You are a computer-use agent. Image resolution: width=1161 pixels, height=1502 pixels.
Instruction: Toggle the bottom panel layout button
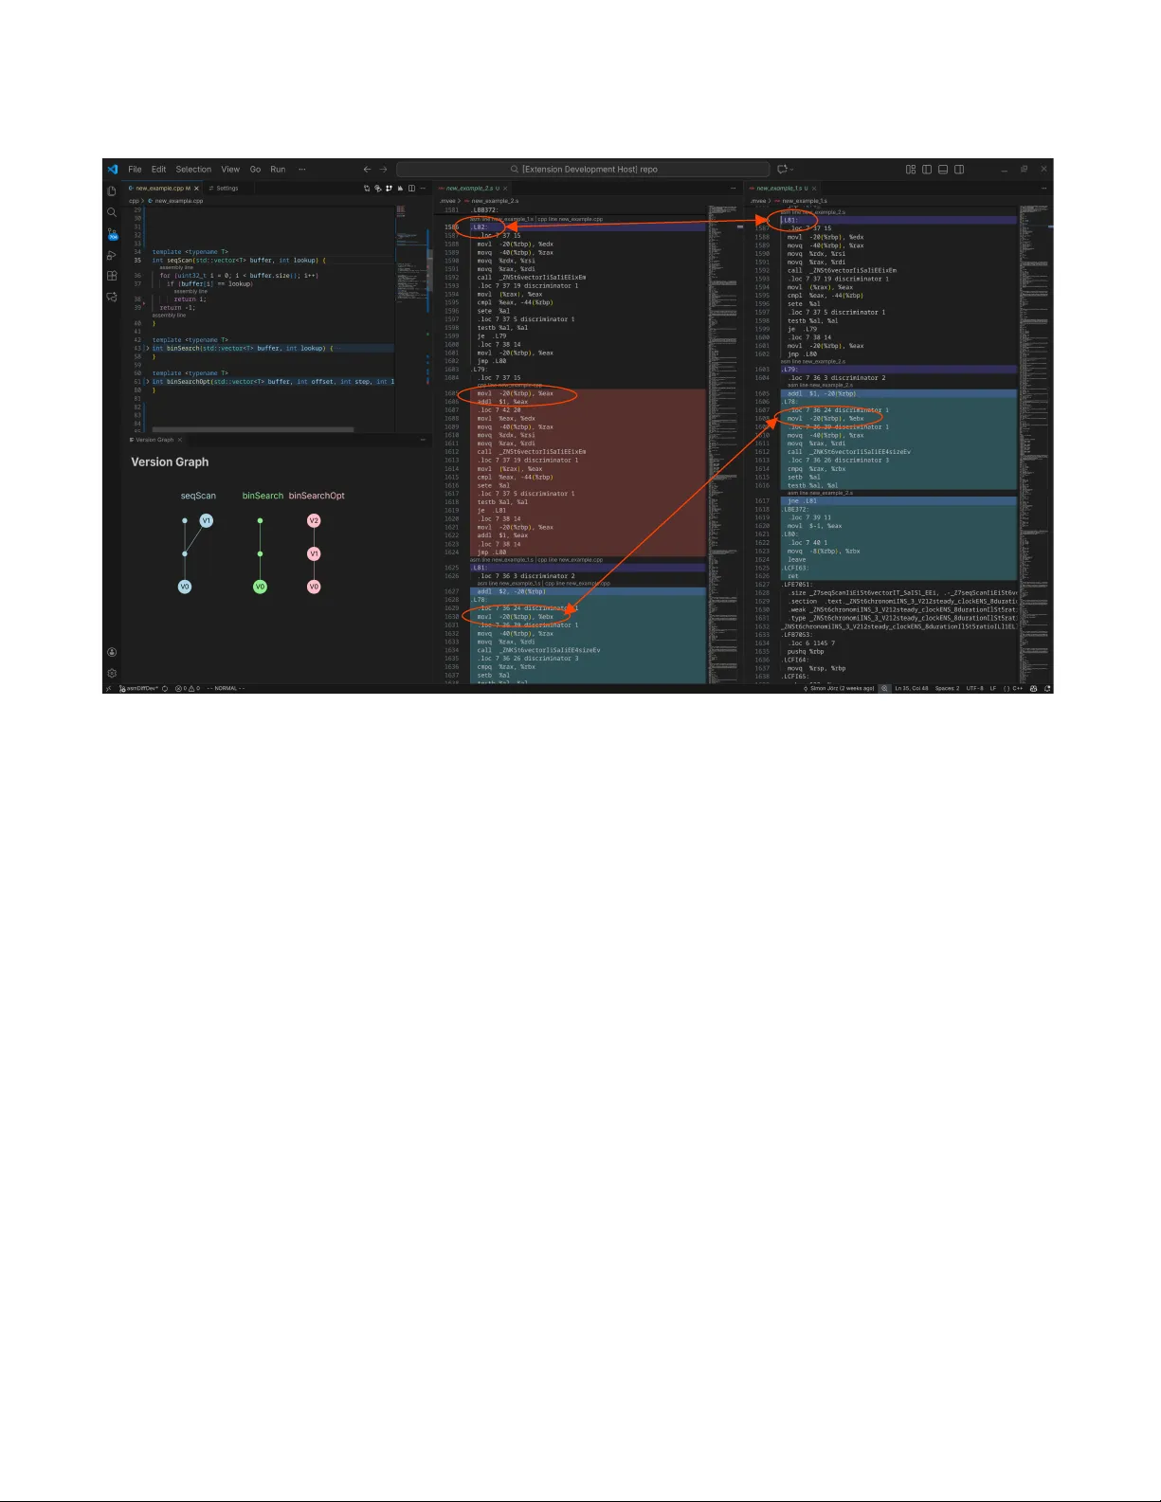coord(943,170)
